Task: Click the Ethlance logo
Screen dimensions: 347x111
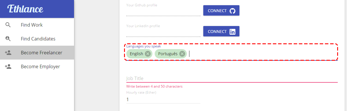Action: [25, 9]
